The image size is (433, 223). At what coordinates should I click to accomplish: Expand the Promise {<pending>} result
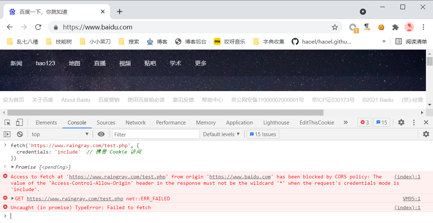tap(13, 167)
